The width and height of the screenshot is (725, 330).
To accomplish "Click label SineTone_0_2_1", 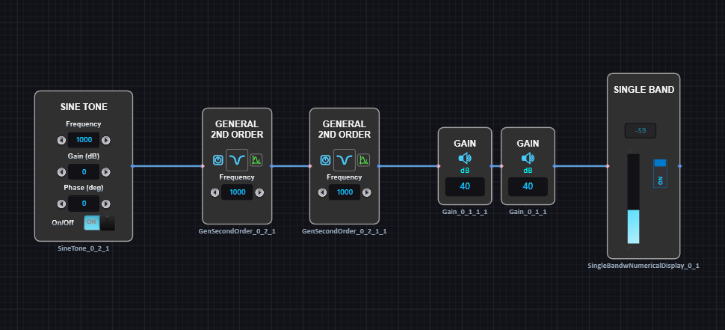I will tap(84, 248).
